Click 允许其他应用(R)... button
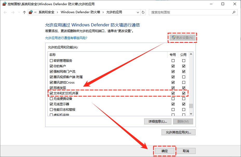Screen dimensions: 241x157 pos(178,132)
